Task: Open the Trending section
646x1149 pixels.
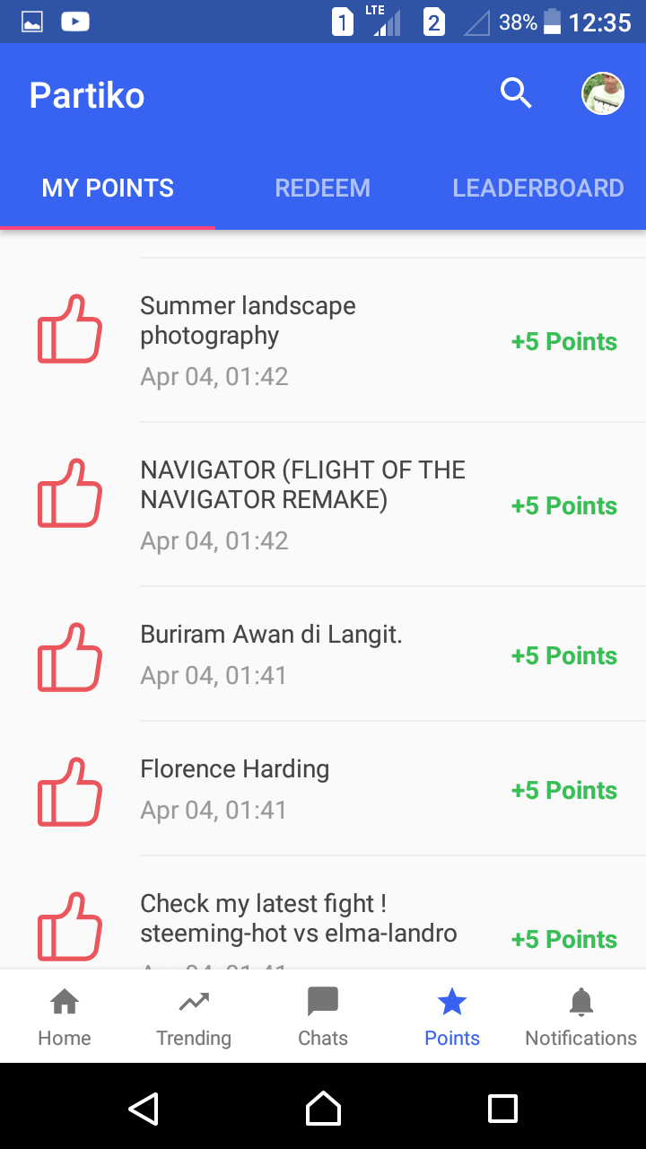Action: 194,1017
